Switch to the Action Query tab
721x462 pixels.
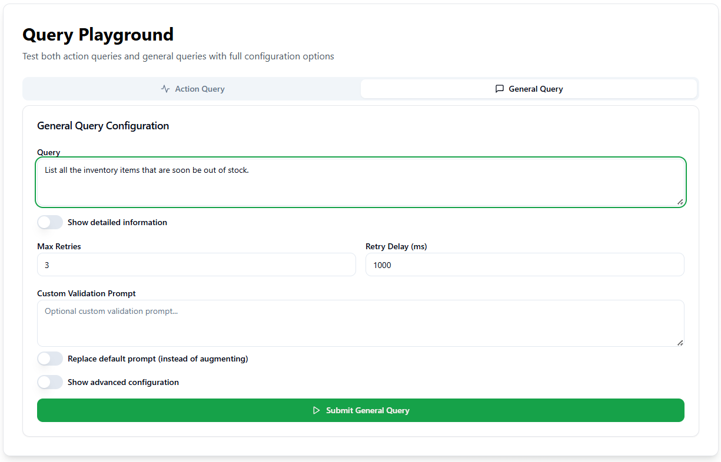[192, 89]
